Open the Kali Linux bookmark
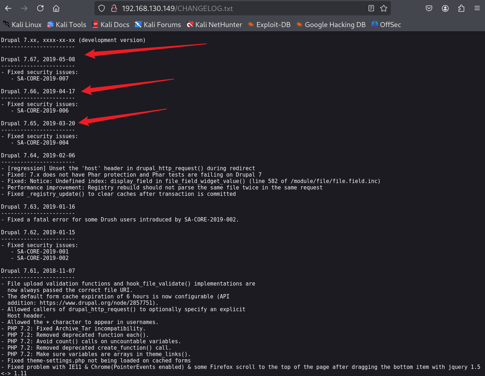 click(22, 25)
